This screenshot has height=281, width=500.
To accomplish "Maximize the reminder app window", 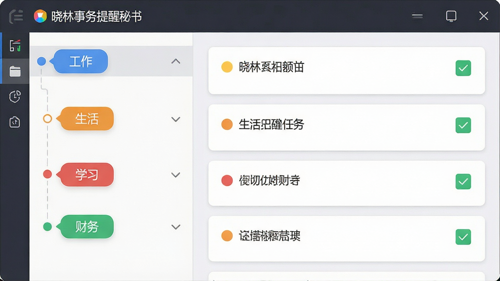I will tap(451, 16).
